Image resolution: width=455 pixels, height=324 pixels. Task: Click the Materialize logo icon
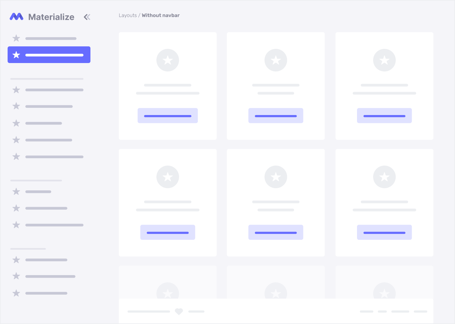pyautogui.click(x=16, y=17)
